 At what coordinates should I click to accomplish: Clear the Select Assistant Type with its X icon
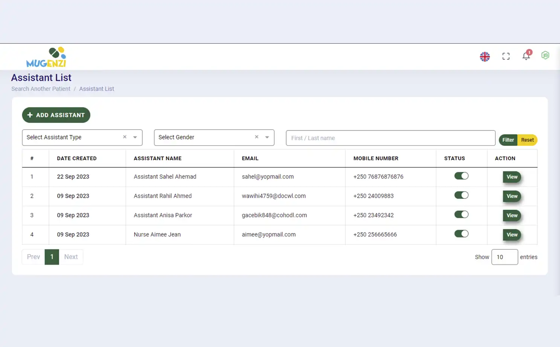pyautogui.click(x=125, y=137)
